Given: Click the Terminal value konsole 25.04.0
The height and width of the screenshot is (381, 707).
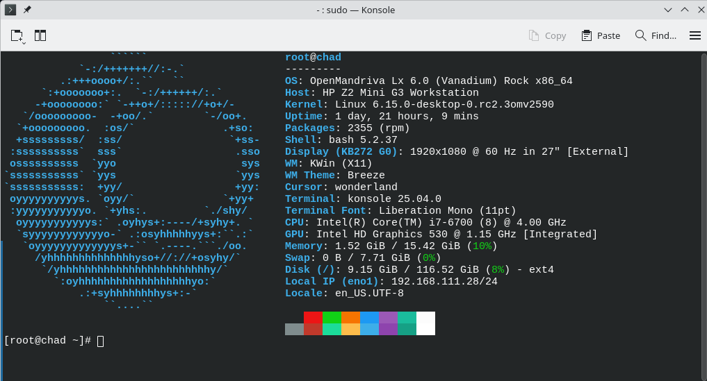Looking at the screenshot, I should point(394,198).
